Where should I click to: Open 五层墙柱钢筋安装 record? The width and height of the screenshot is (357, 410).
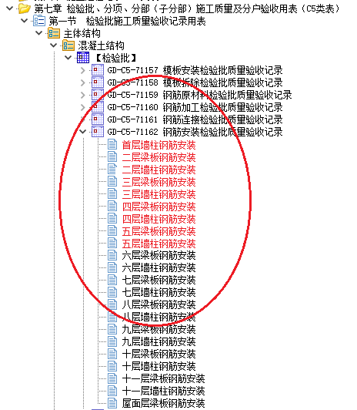(158, 244)
